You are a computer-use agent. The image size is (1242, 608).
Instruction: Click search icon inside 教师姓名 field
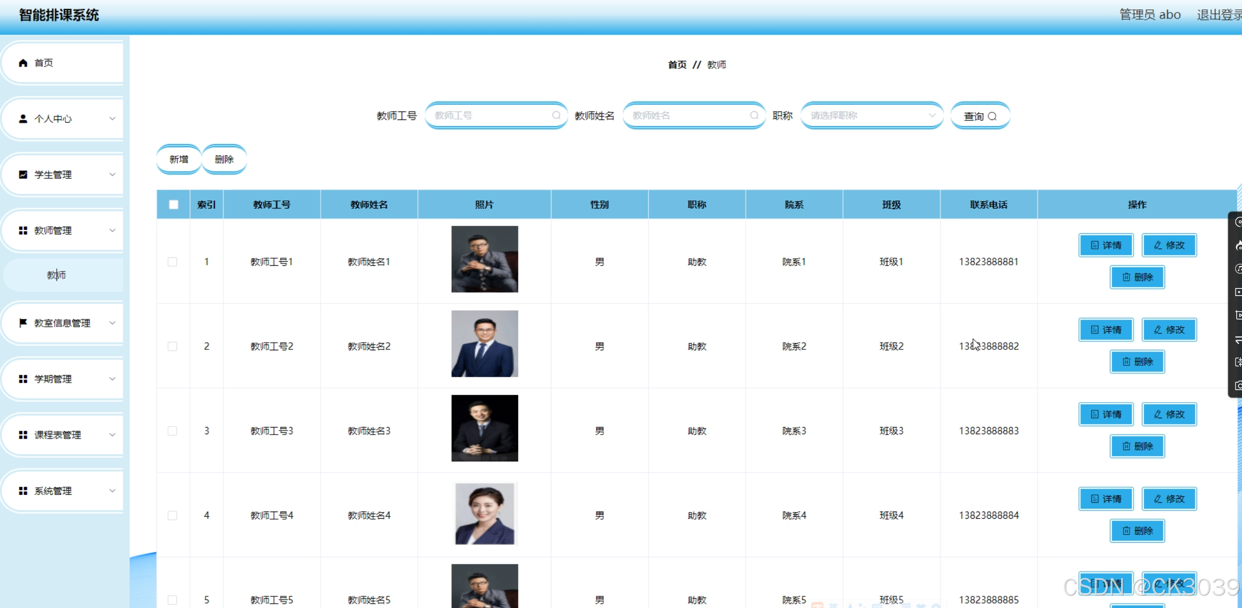coord(754,116)
